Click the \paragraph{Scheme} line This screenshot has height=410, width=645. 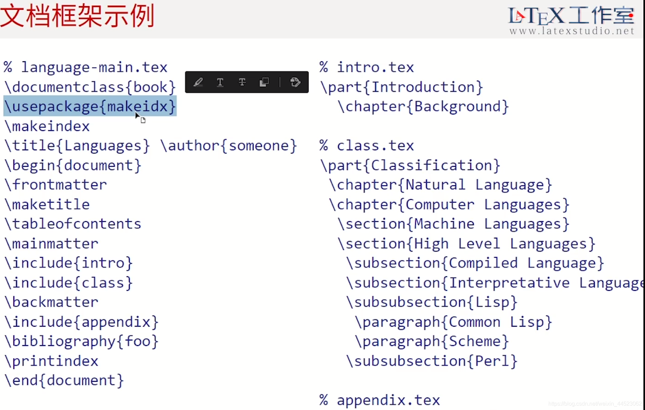432,341
